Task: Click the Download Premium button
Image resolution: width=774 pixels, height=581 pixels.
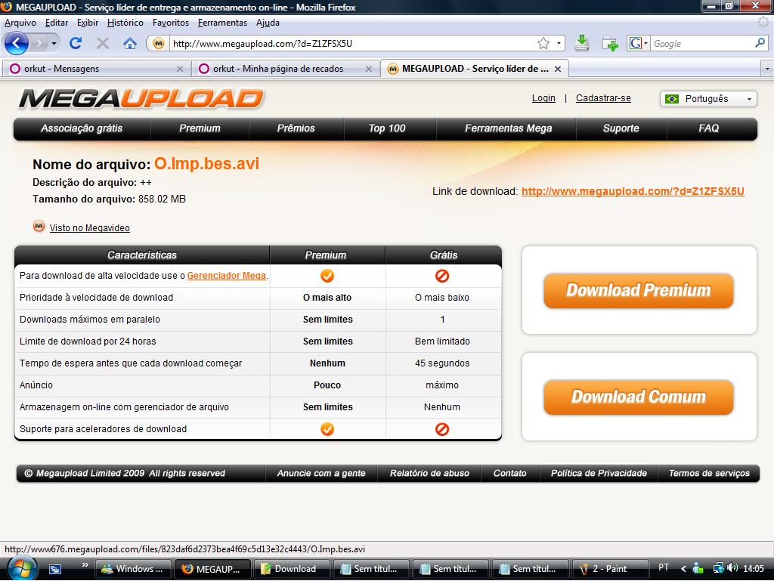Action: click(638, 290)
